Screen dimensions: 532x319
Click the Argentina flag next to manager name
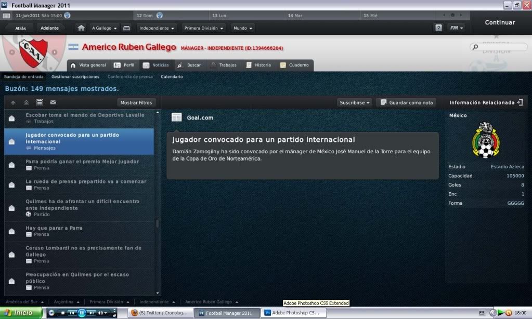pos(73,47)
